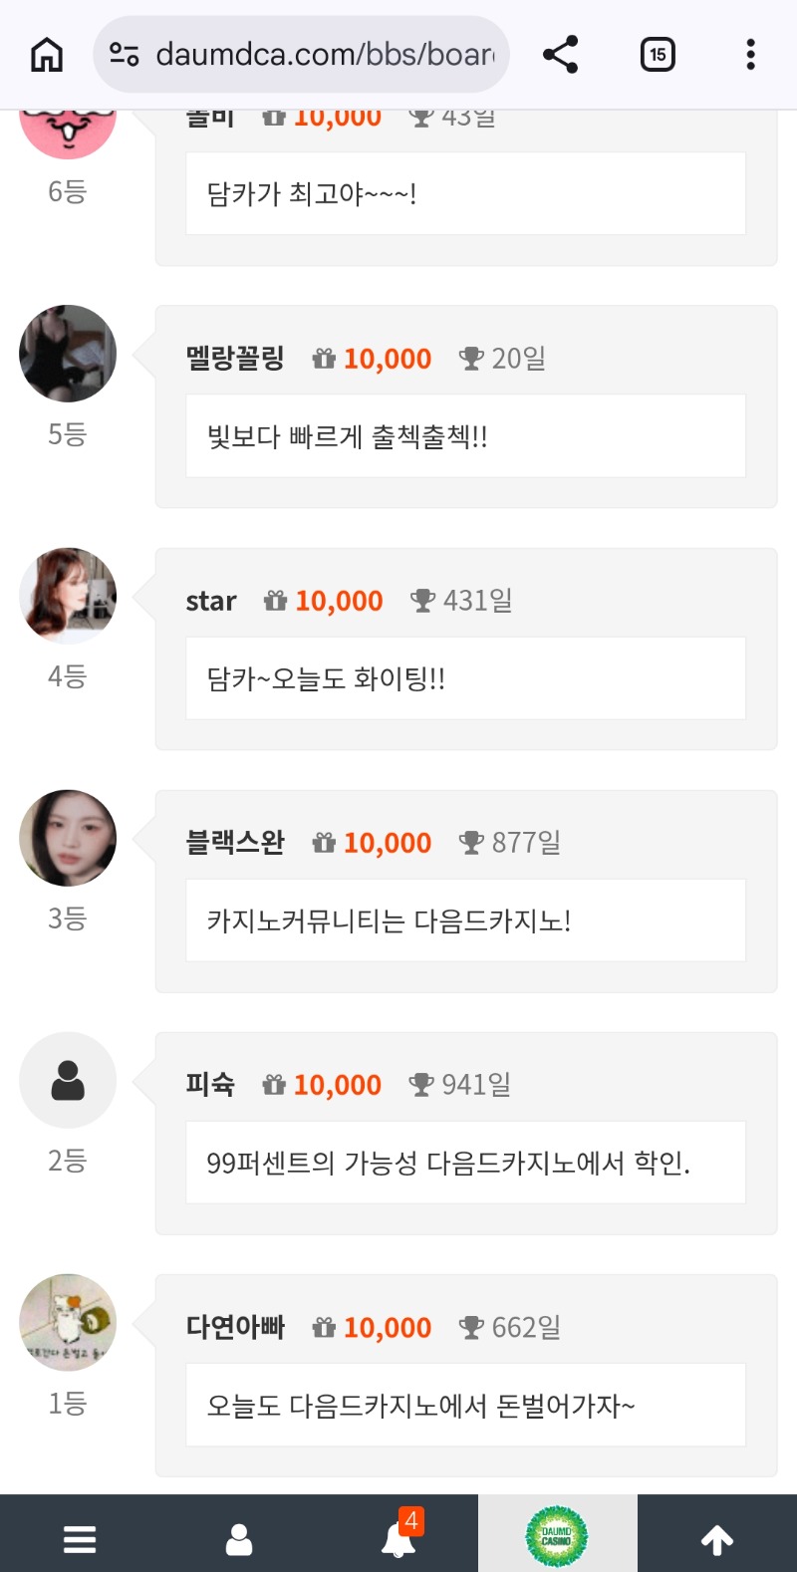Open the hamburger menu in bottom bar

(80, 1539)
